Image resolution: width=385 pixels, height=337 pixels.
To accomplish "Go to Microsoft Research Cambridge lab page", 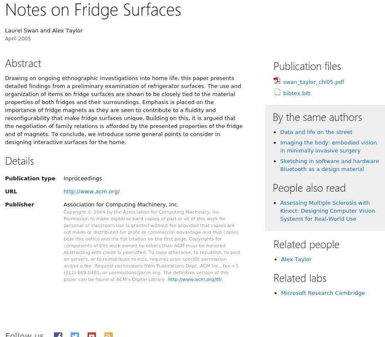I will point(323,293).
